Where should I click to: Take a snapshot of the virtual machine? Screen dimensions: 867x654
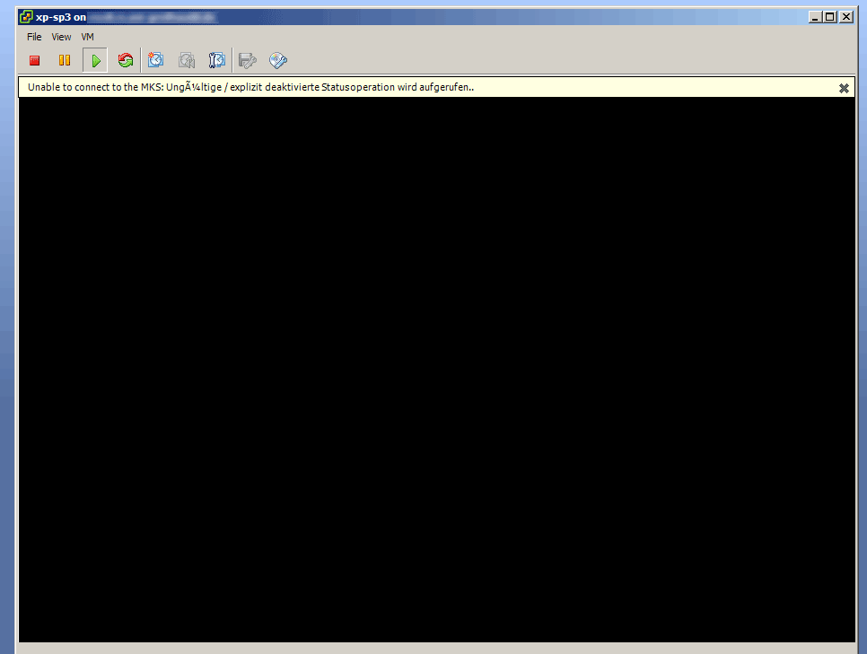point(155,60)
